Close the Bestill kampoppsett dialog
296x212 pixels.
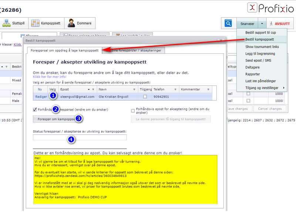pyautogui.click(x=221, y=40)
